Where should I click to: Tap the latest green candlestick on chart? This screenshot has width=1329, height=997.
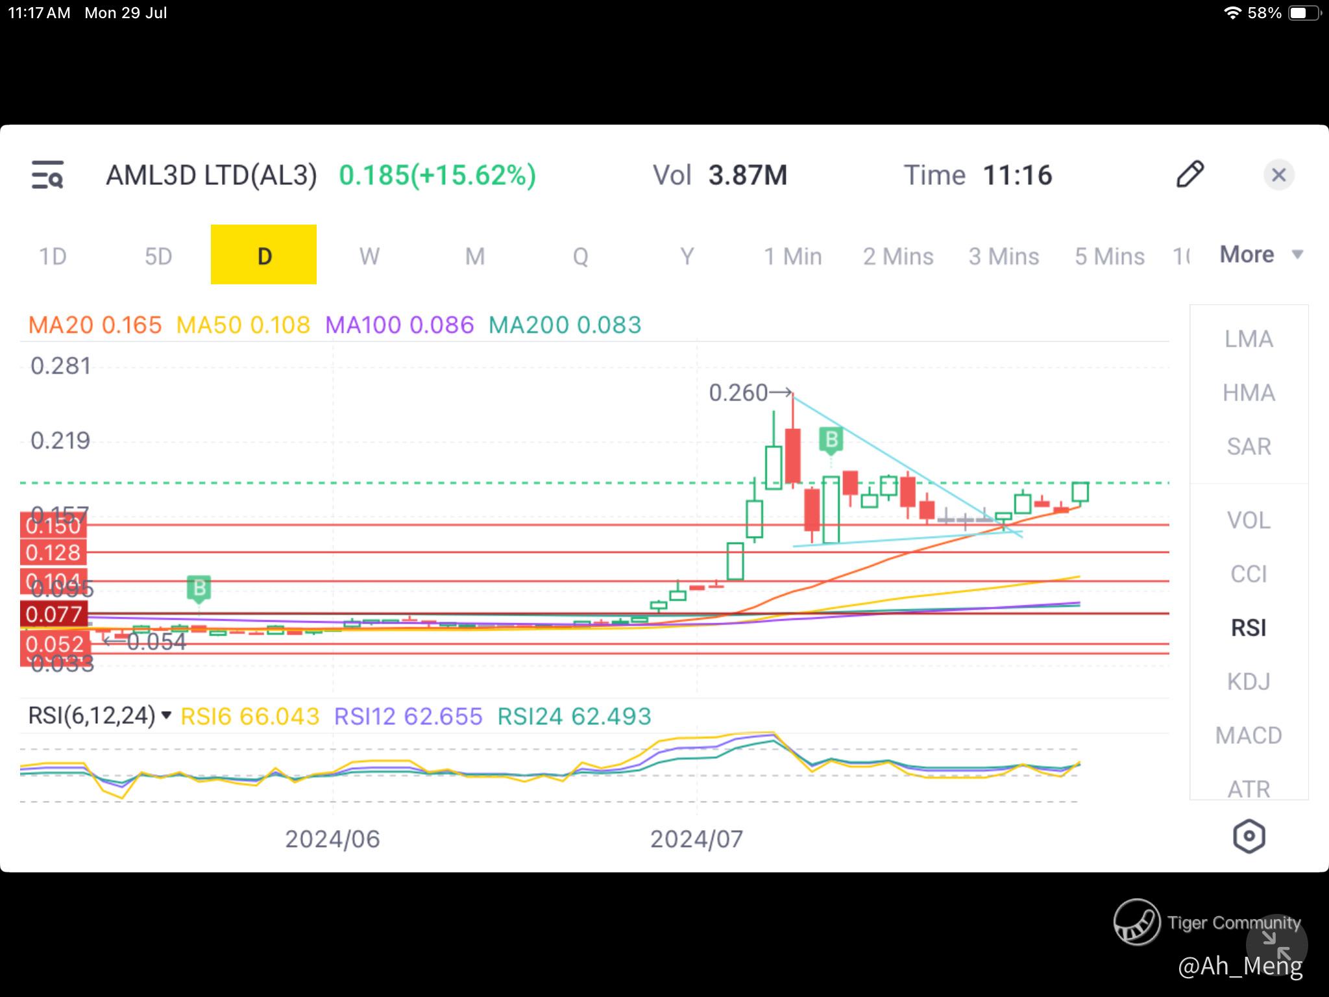pos(1080,493)
